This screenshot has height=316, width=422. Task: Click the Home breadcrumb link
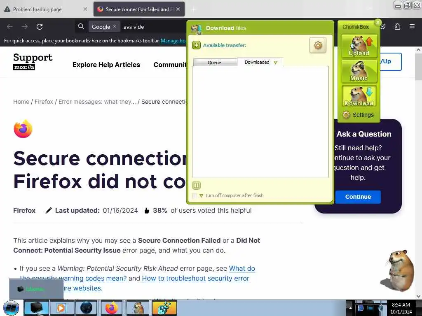coord(21,102)
